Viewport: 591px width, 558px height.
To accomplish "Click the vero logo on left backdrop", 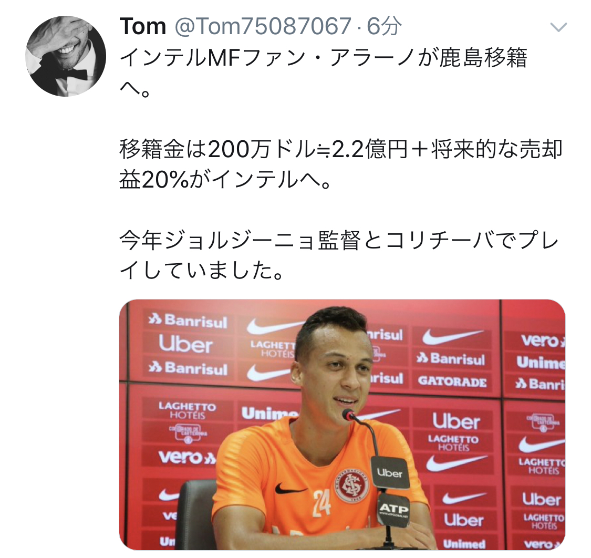I will [188, 457].
